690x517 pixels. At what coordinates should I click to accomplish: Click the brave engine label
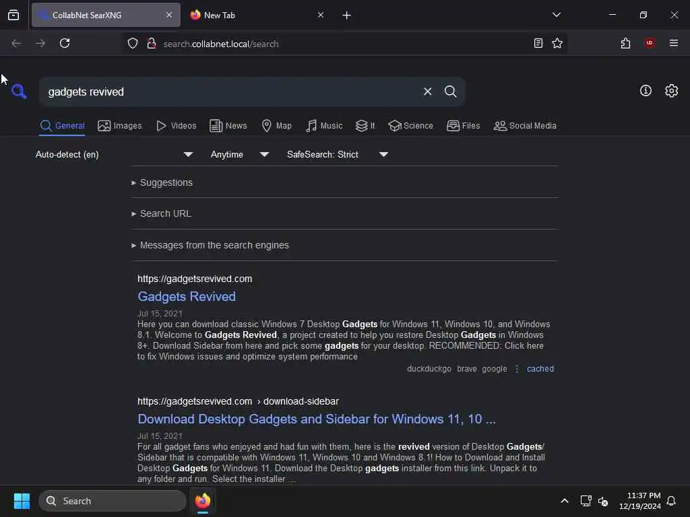[467, 369]
